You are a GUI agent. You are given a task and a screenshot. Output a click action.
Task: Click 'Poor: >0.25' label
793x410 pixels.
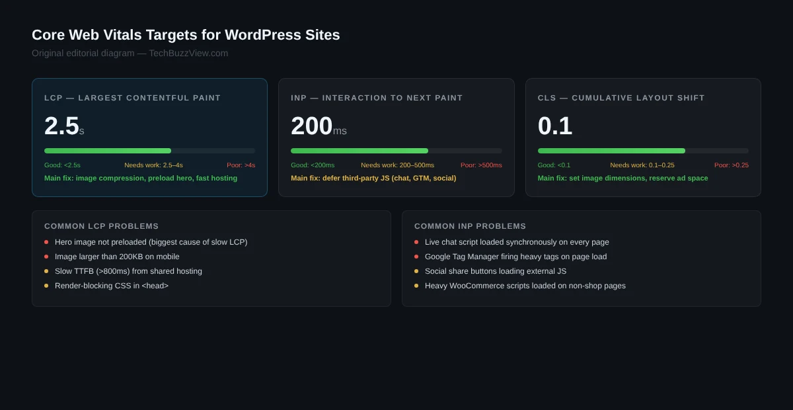(732, 165)
